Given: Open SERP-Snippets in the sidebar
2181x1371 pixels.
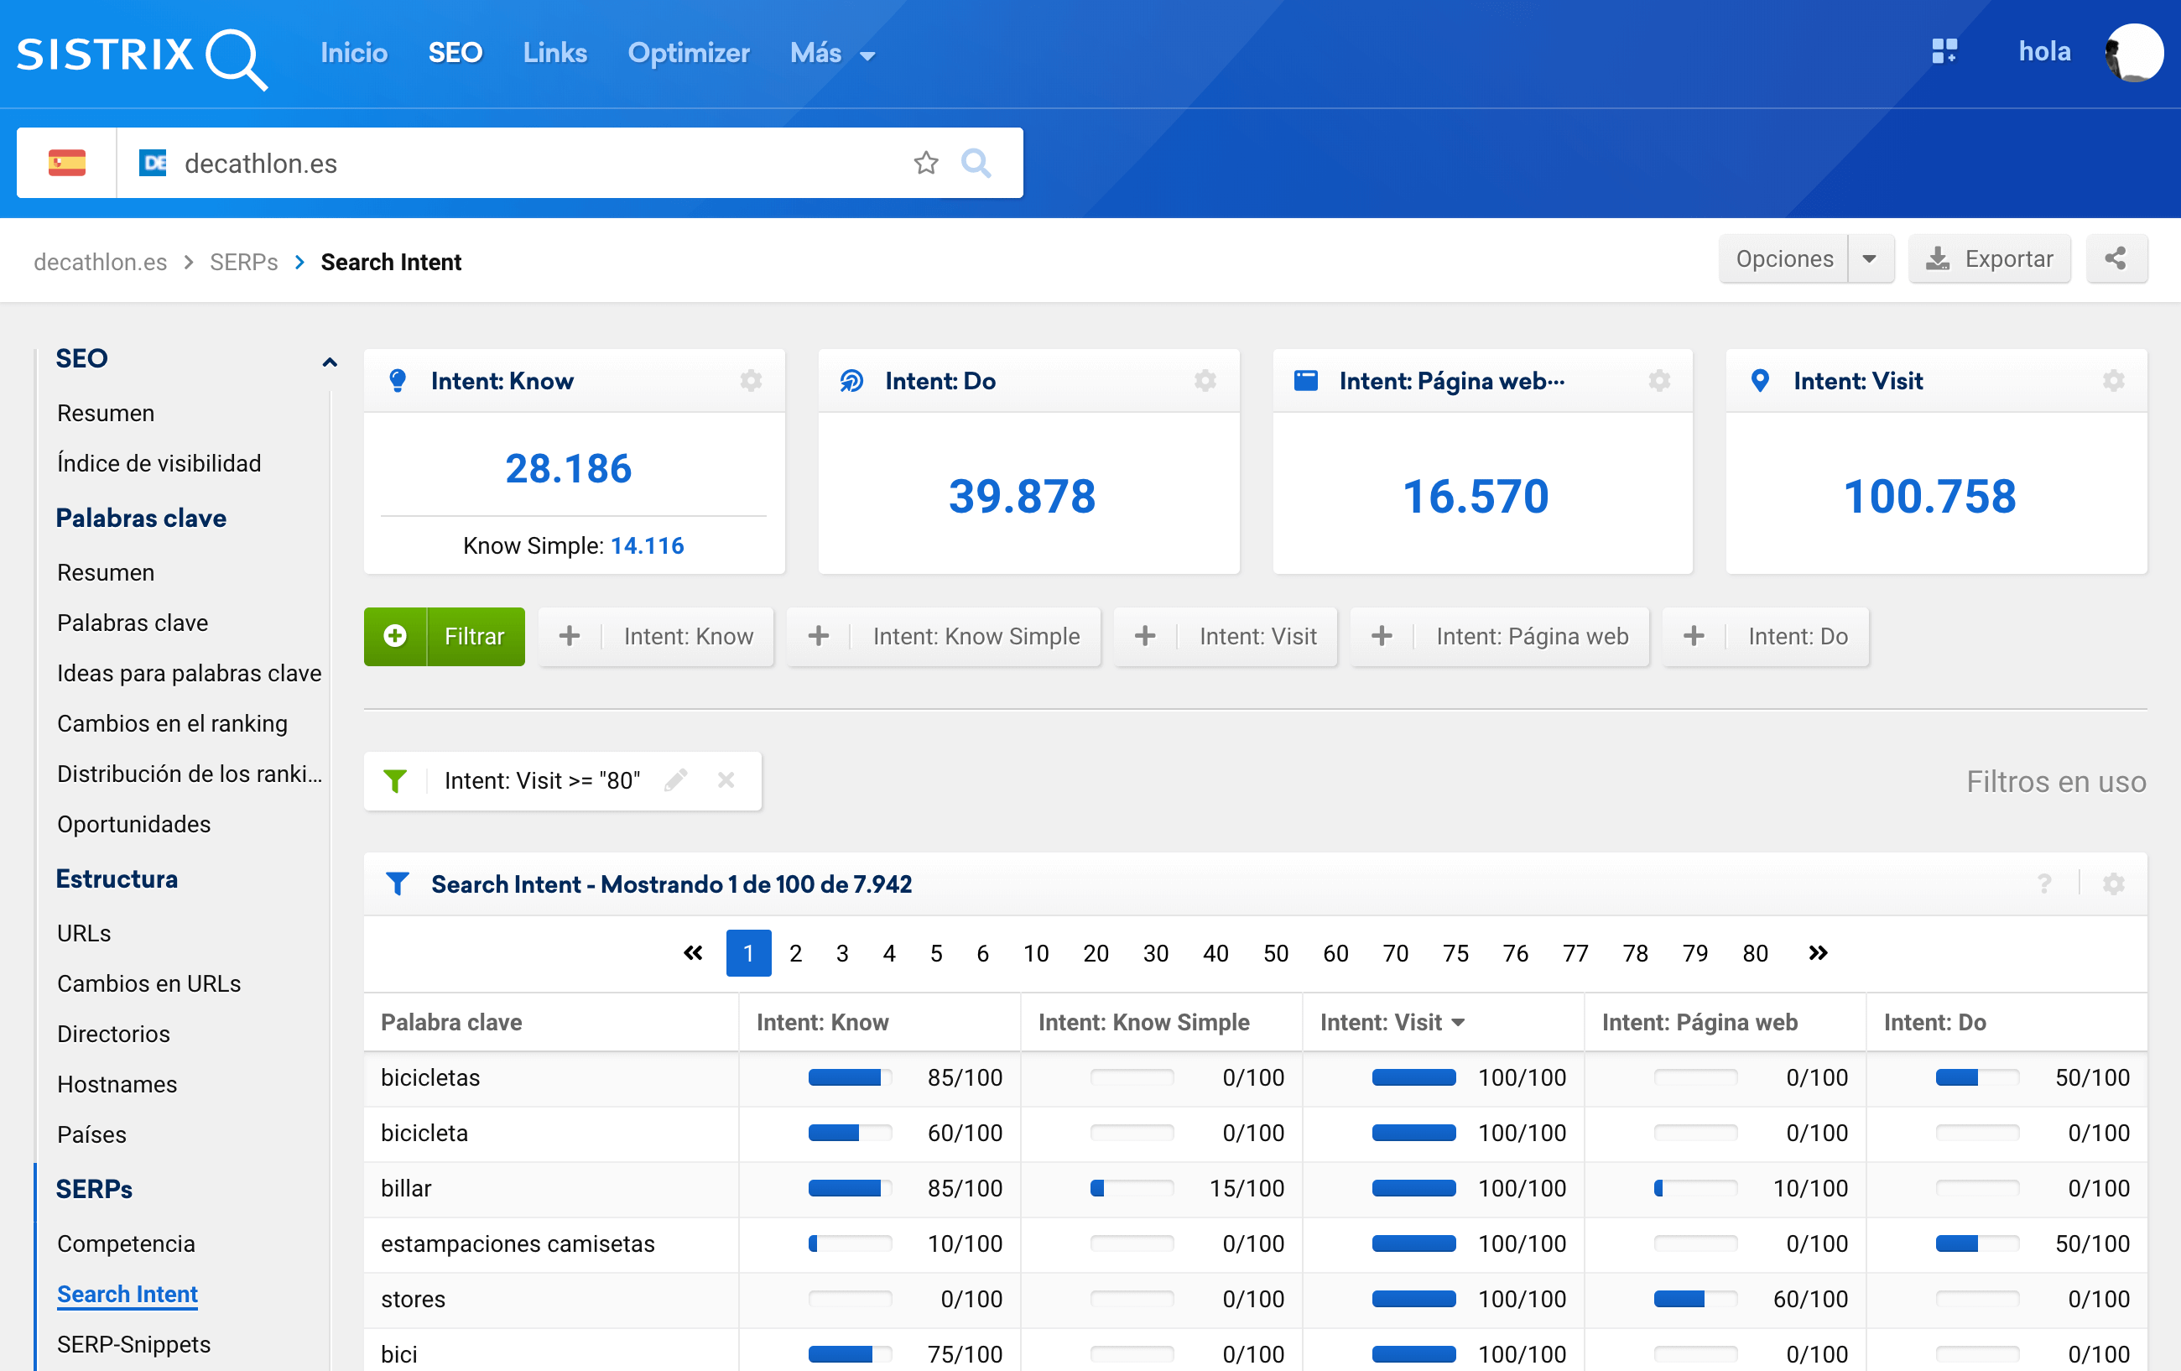Looking at the screenshot, I should pos(133,1344).
